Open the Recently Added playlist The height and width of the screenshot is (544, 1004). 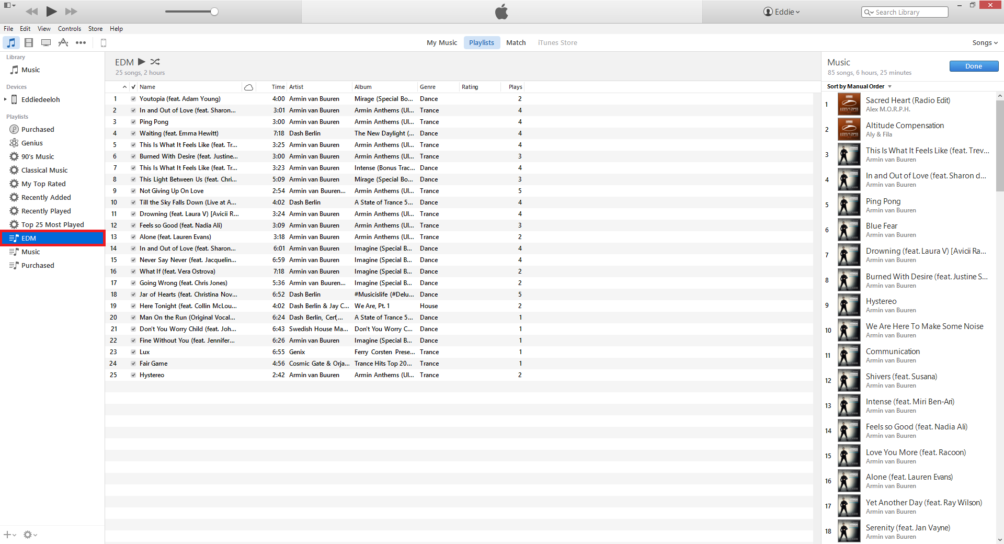[x=46, y=197]
